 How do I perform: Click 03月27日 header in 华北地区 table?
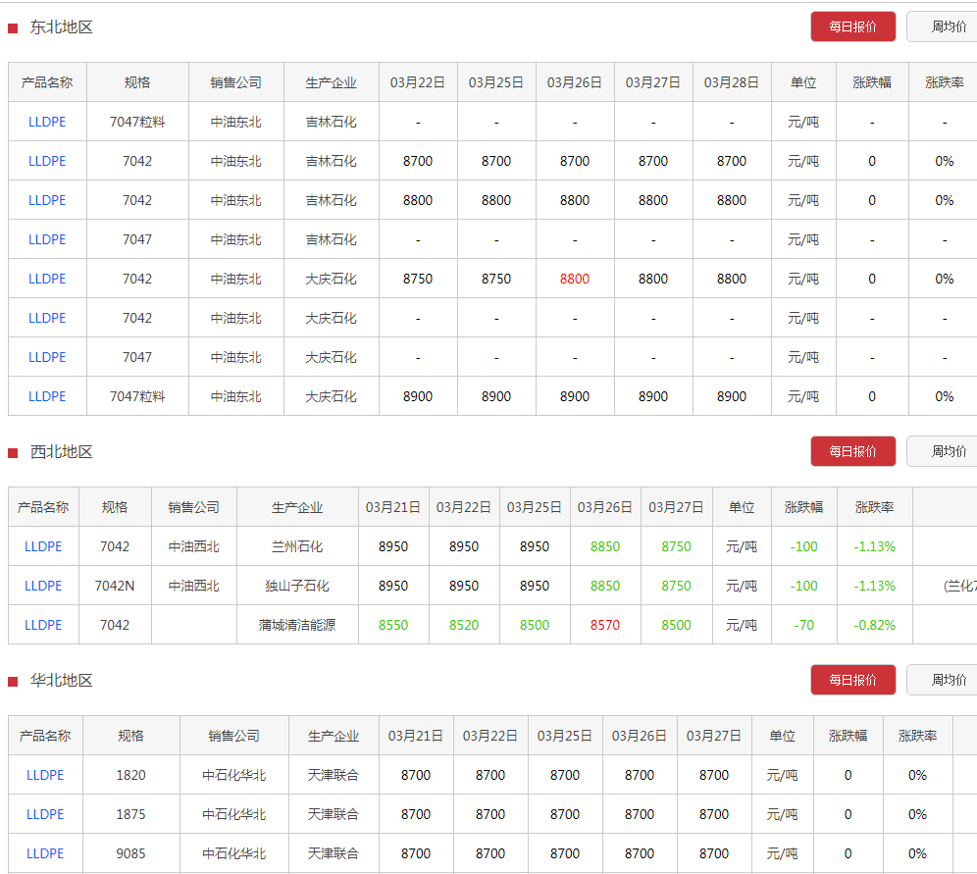click(x=714, y=737)
